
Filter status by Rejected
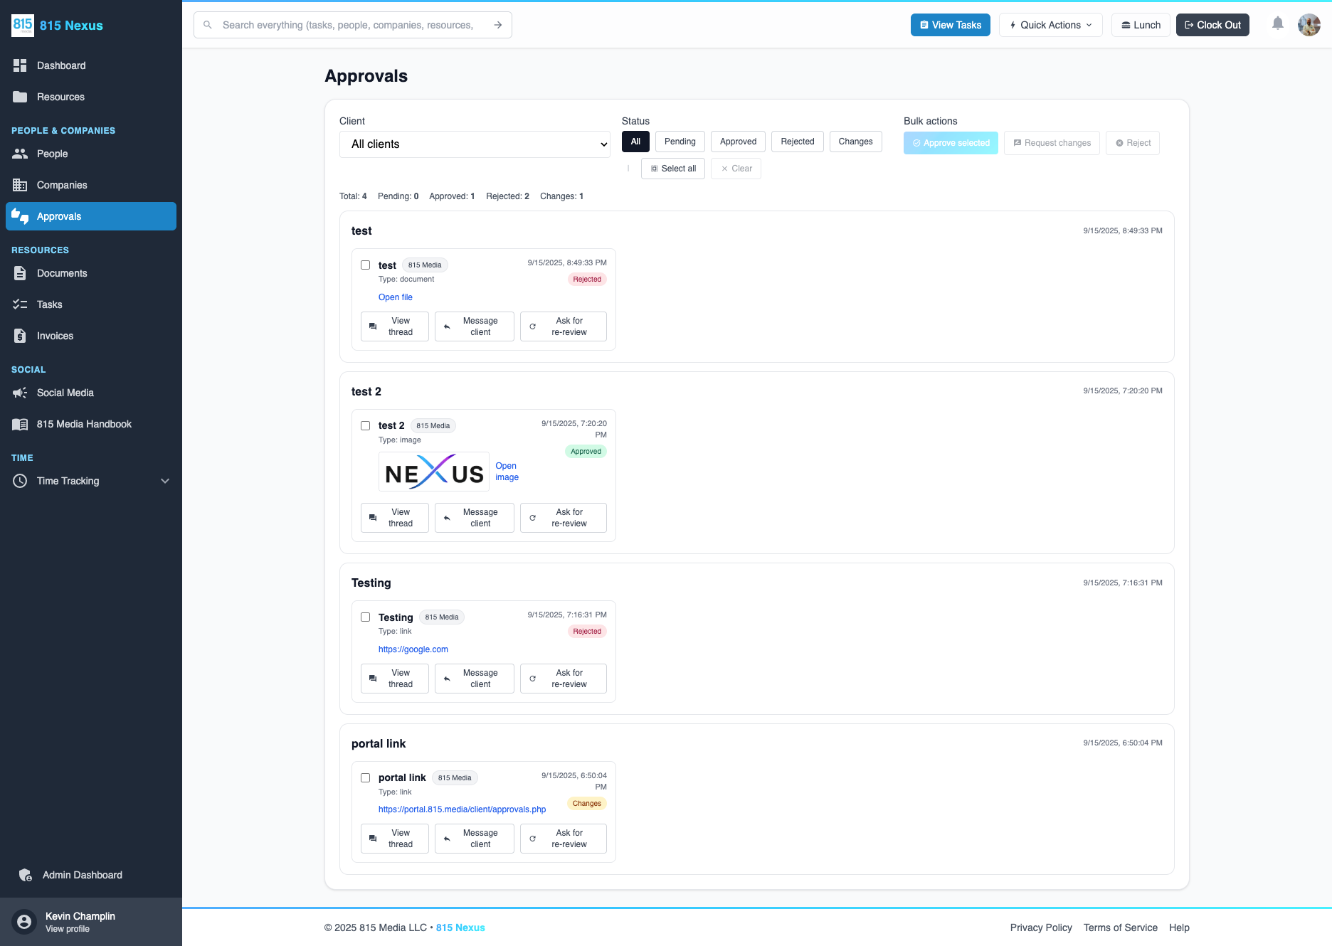pos(798,142)
